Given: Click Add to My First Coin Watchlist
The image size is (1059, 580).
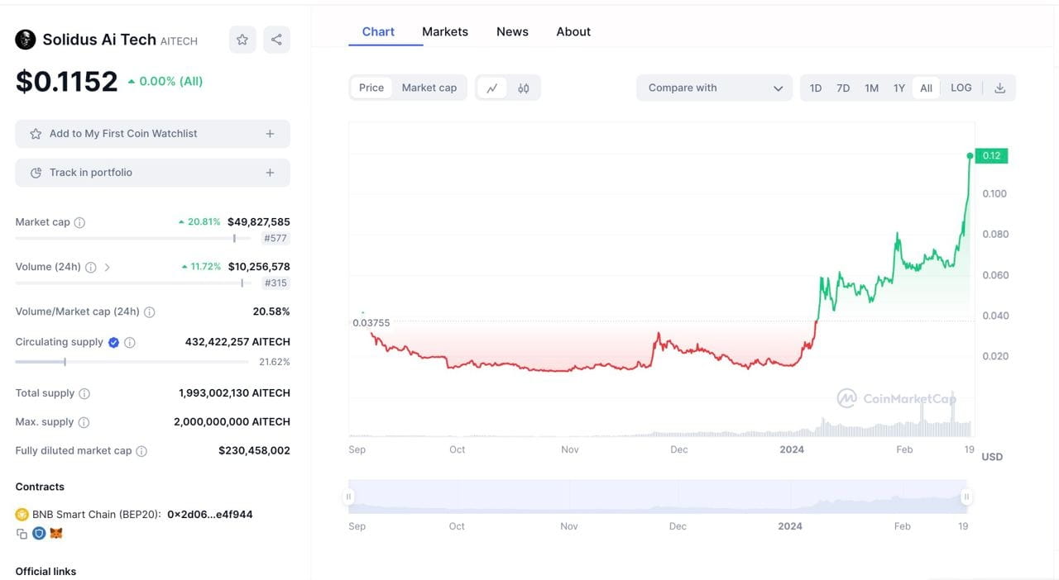Looking at the screenshot, I should point(152,133).
